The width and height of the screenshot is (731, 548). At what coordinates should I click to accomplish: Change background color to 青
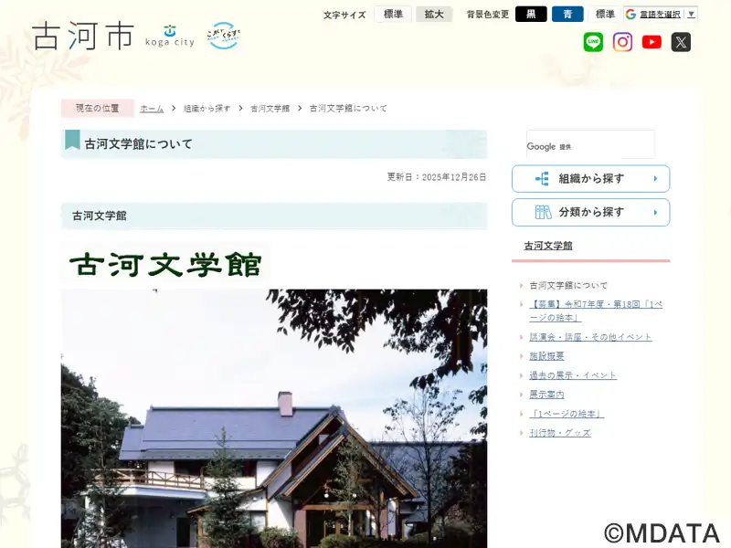(x=567, y=14)
